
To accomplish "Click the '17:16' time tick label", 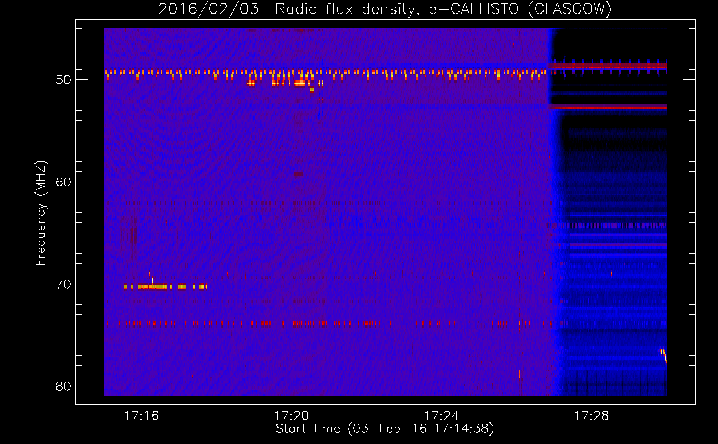I will click(141, 416).
